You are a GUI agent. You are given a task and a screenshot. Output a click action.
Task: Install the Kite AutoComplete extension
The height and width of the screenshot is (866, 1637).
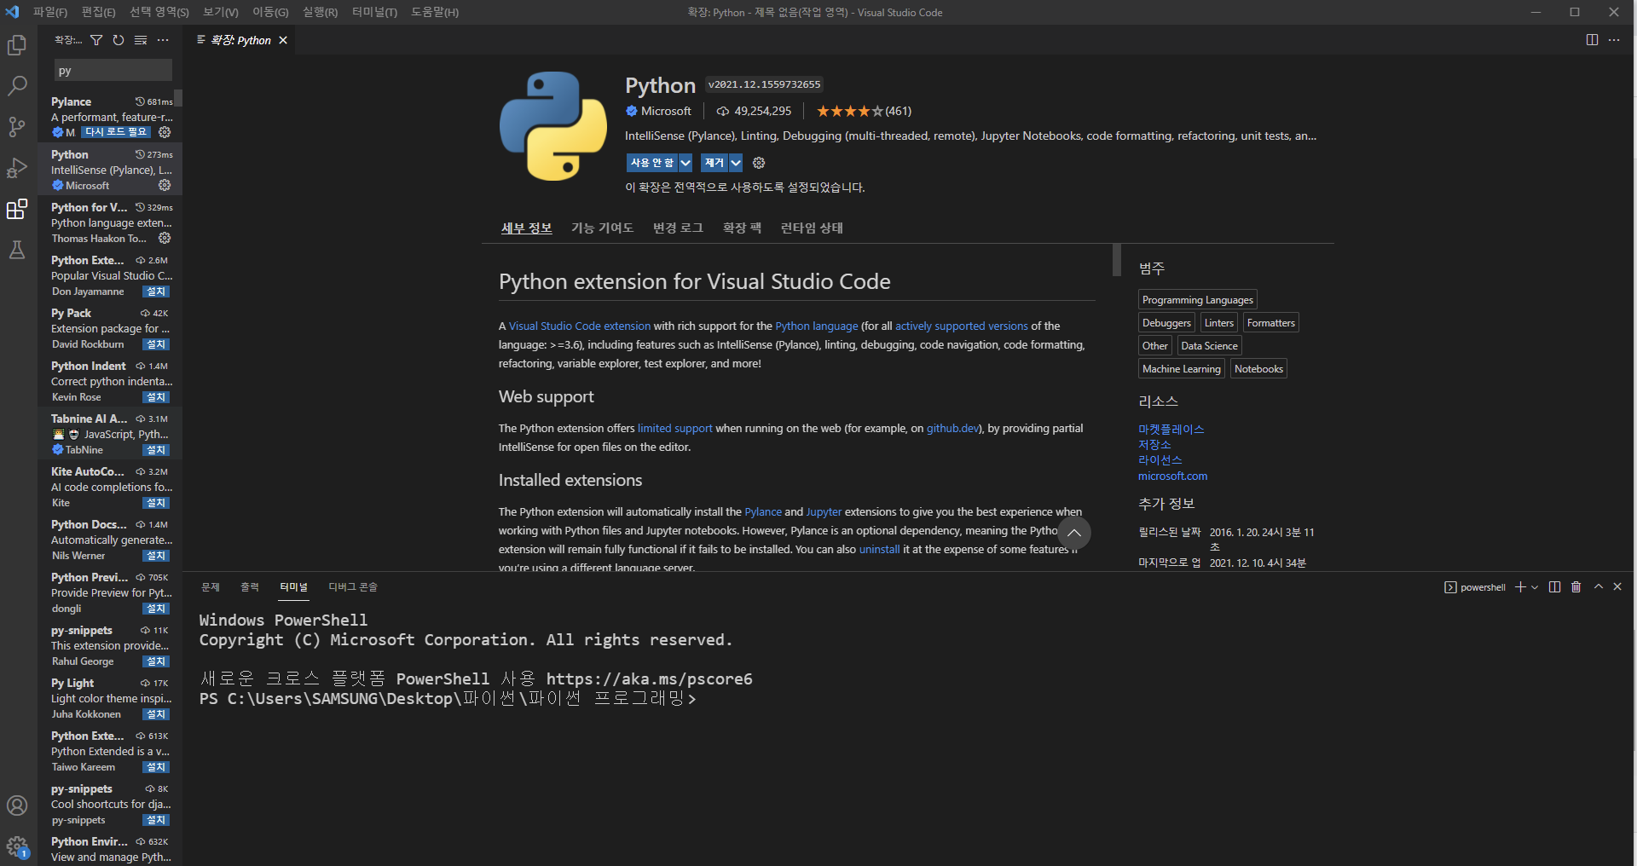[156, 503]
